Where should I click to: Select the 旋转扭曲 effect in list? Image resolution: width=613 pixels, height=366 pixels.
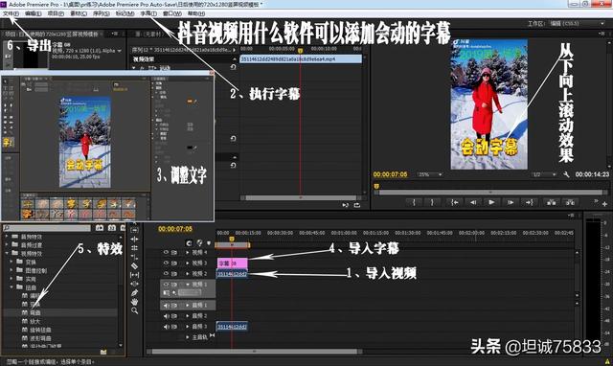point(40,330)
